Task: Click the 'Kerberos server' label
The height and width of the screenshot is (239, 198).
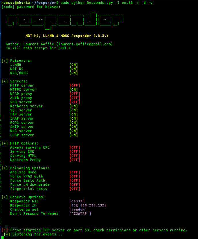Action: click(26, 106)
